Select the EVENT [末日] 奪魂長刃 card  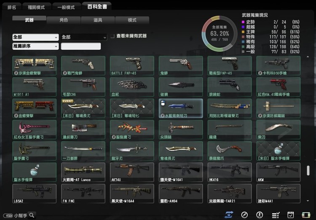[x=83, y=108]
